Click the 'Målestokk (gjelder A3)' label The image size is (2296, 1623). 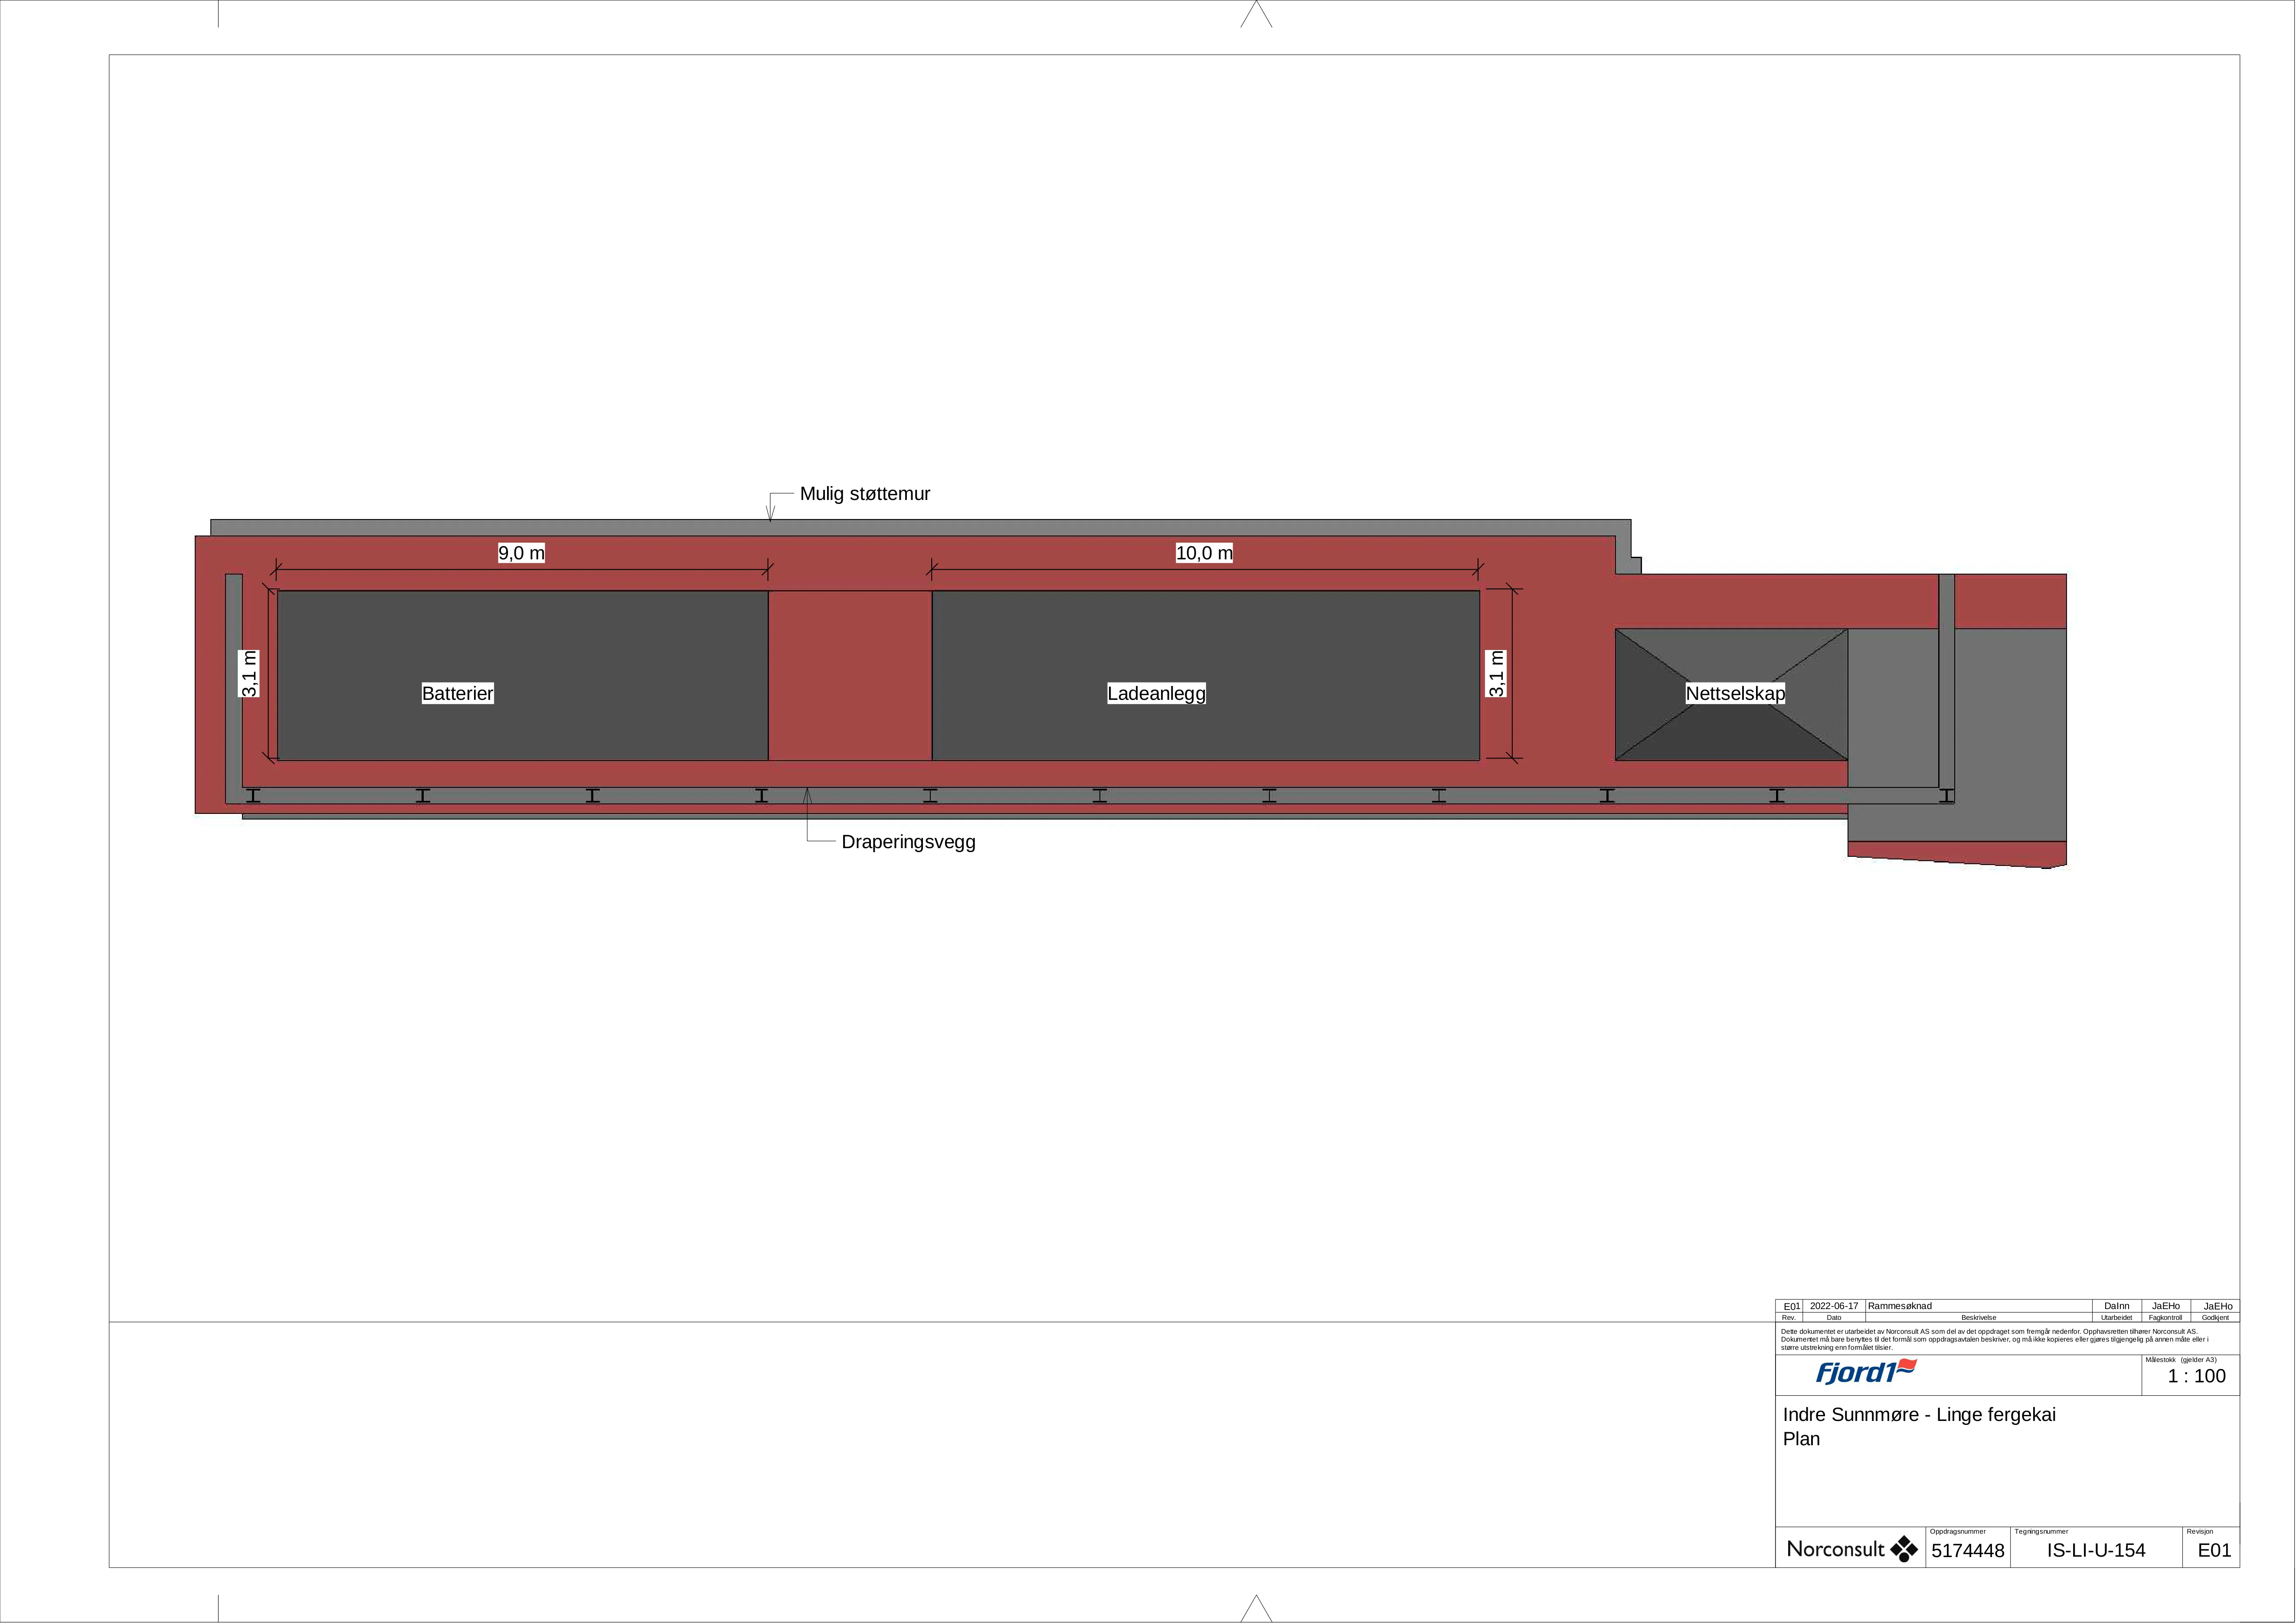coord(2181,1360)
